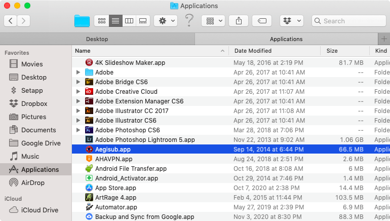The width and height of the screenshot is (390, 221).
Task: Add a new tab with plus button
Action: (384, 39)
